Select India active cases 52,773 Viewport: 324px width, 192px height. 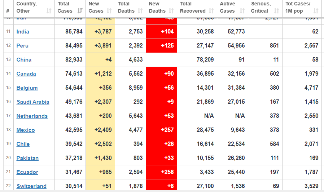[236, 32]
